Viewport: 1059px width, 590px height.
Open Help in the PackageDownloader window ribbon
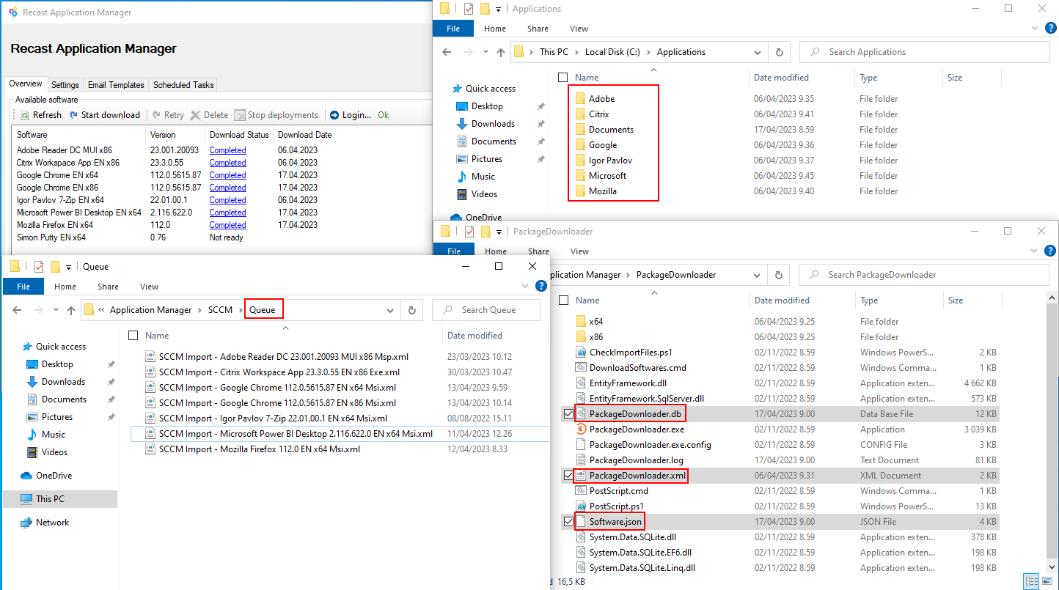[1050, 251]
